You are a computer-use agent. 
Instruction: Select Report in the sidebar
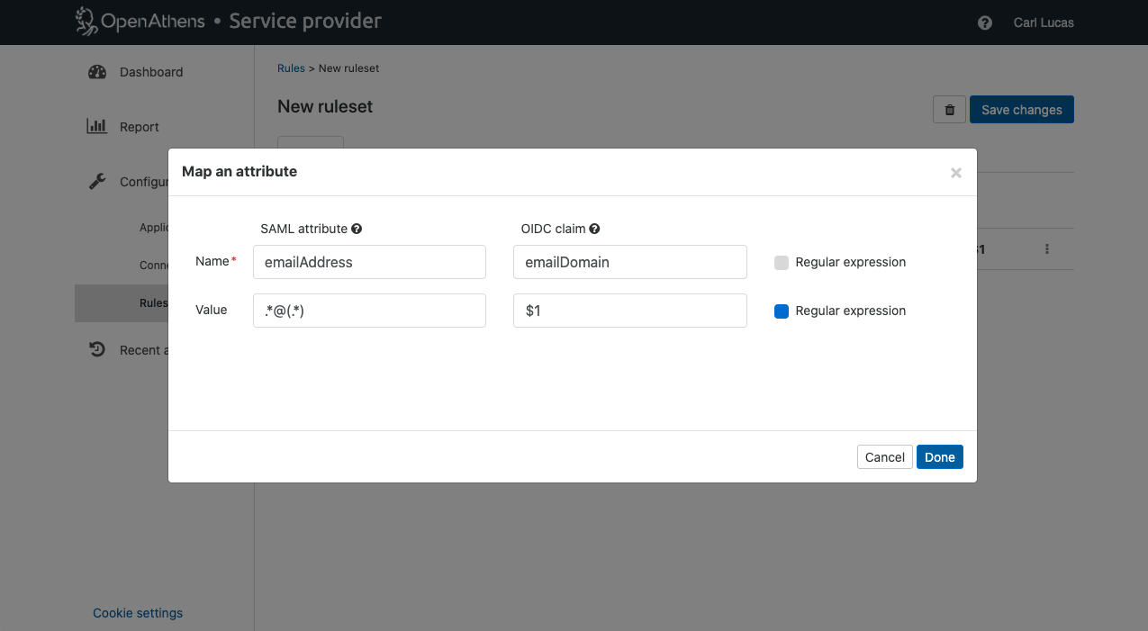tap(139, 127)
